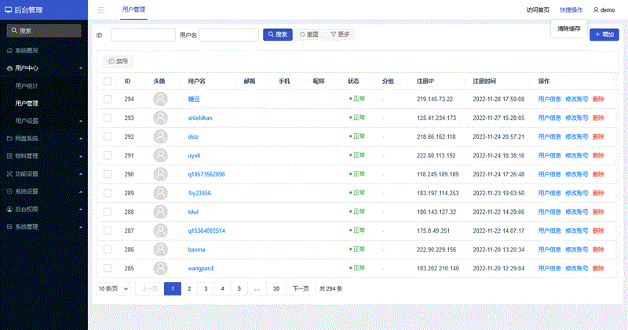Collapse the 用户中心 sidebar menu
This screenshot has height=330, width=628.
click(x=81, y=68)
